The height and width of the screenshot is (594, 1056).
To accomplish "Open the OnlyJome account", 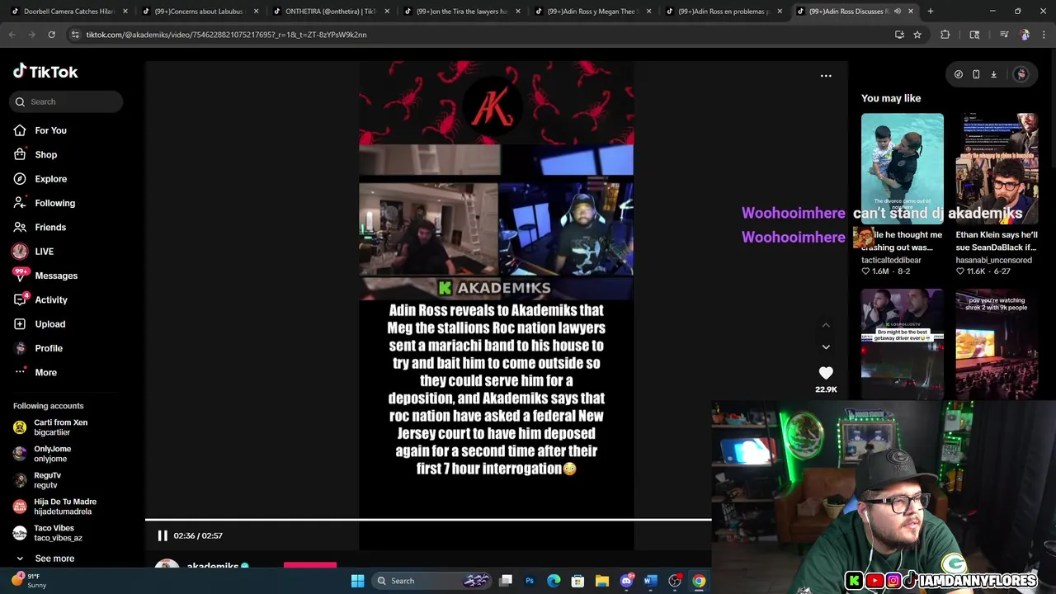I will click(x=43, y=454).
